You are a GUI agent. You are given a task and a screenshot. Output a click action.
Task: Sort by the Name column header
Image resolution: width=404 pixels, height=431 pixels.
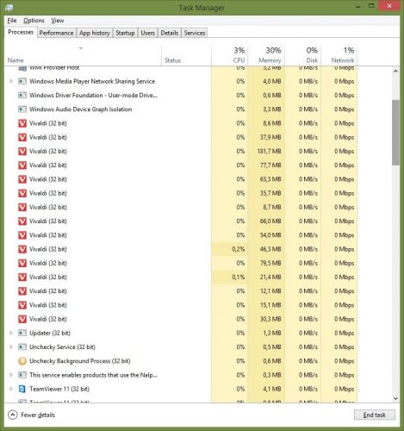[83, 55]
